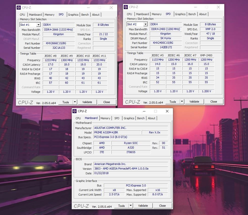Click Week/Year value 47 / 18

tap(210, 34)
